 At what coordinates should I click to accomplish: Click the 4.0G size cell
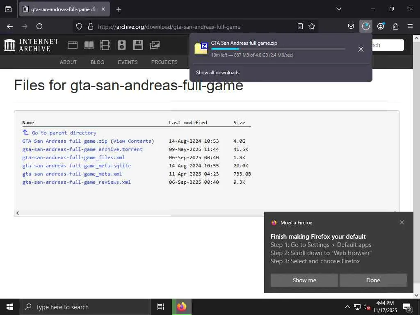239,141
